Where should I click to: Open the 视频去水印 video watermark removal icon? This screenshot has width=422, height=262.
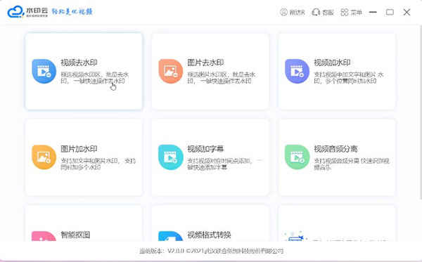click(44, 71)
